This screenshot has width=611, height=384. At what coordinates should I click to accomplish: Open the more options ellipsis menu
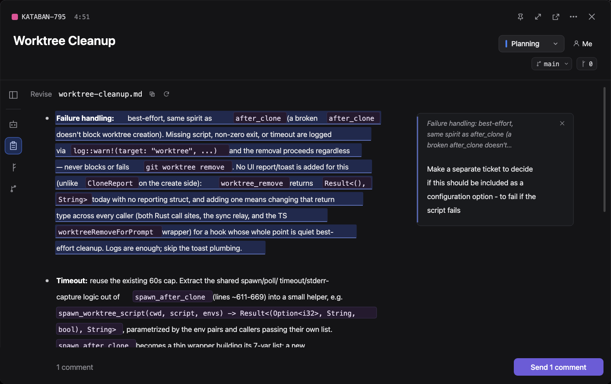click(x=573, y=17)
